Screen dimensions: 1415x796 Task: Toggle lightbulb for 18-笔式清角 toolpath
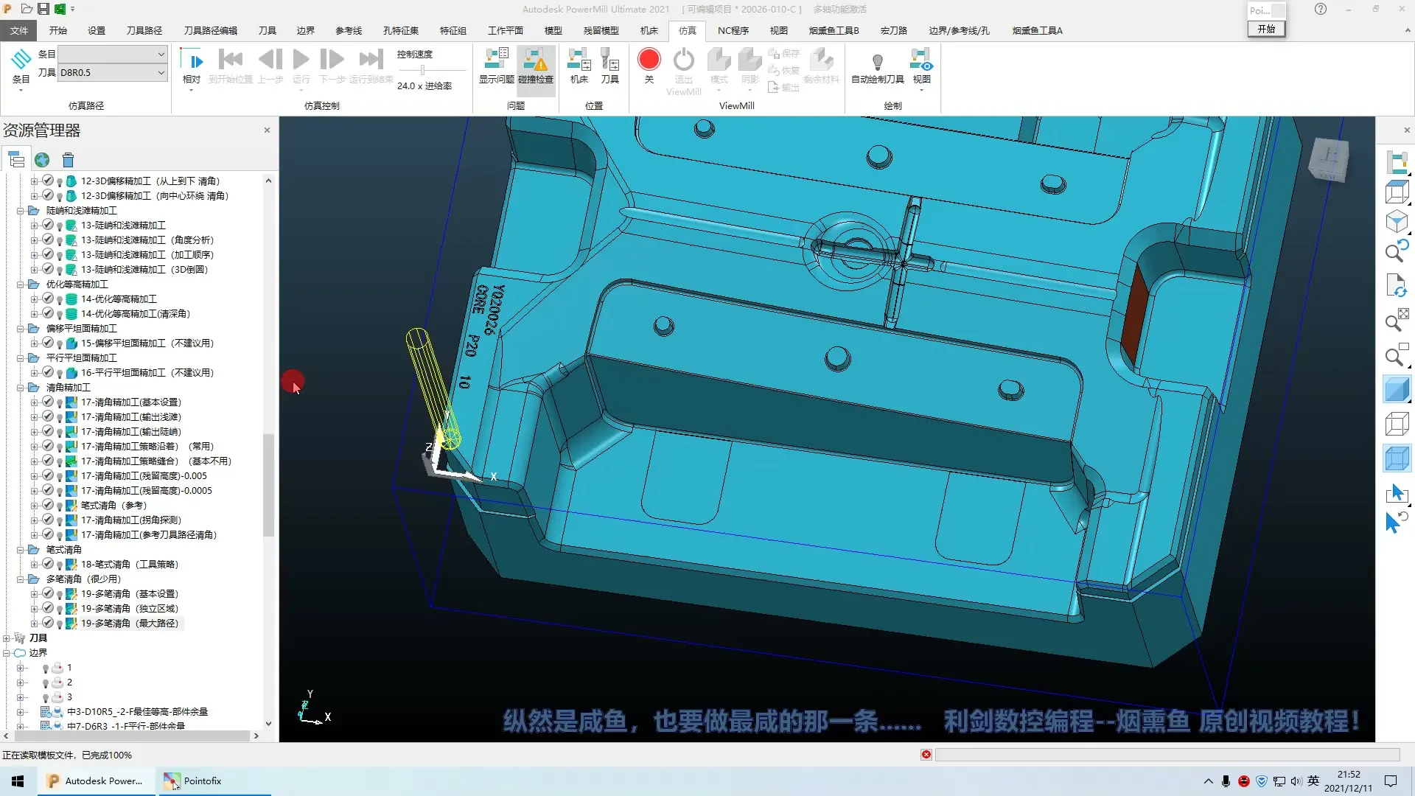point(59,565)
